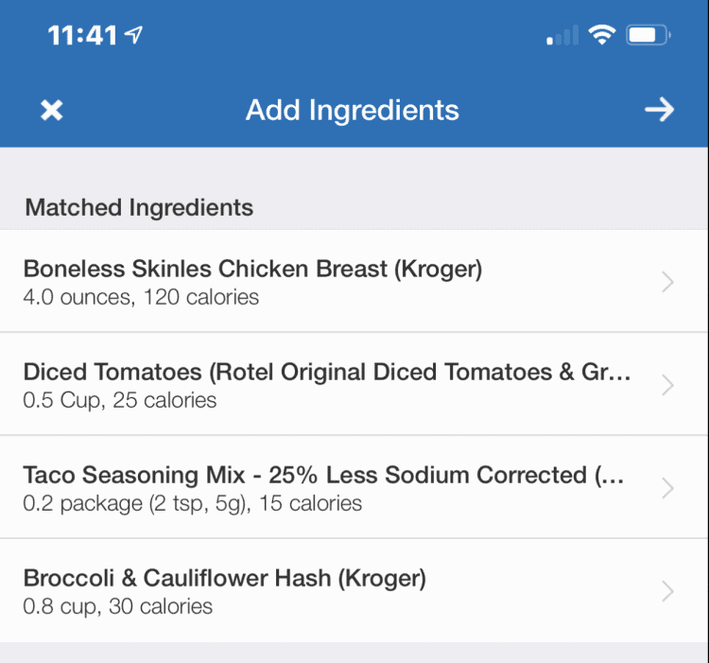Image resolution: width=709 pixels, height=663 pixels.
Task: Tap the Wi-Fi status icon
Action: (600, 36)
